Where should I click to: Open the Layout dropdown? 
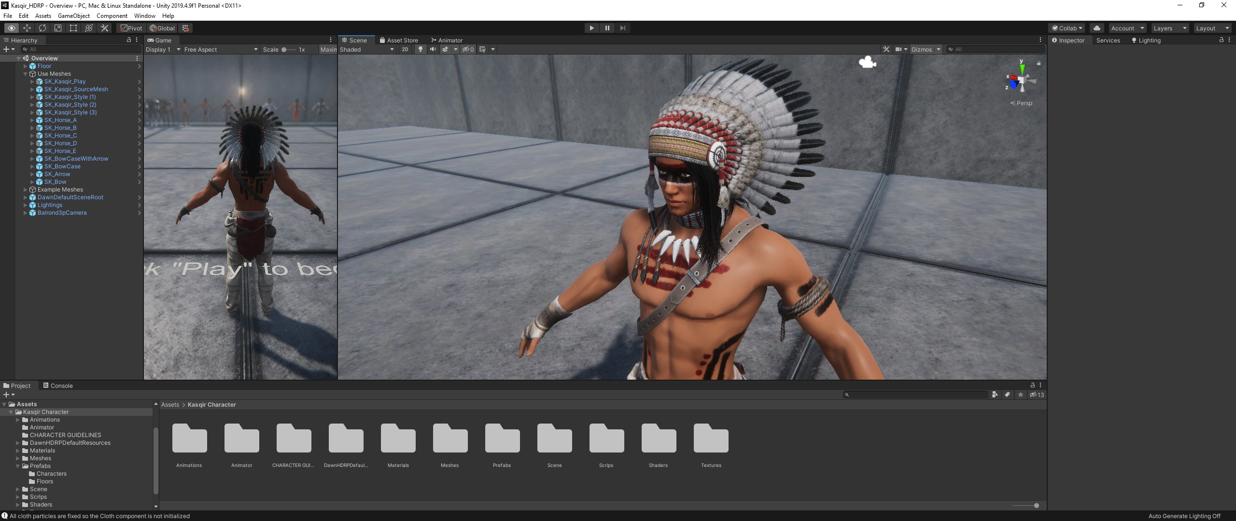pyautogui.click(x=1212, y=28)
